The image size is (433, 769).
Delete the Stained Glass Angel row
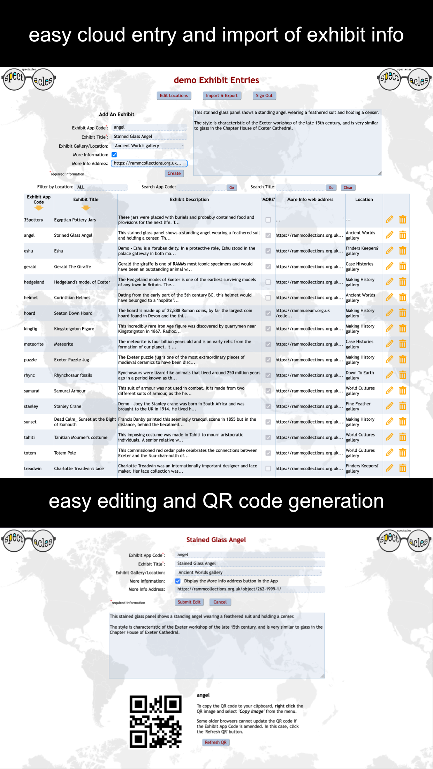click(x=403, y=235)
